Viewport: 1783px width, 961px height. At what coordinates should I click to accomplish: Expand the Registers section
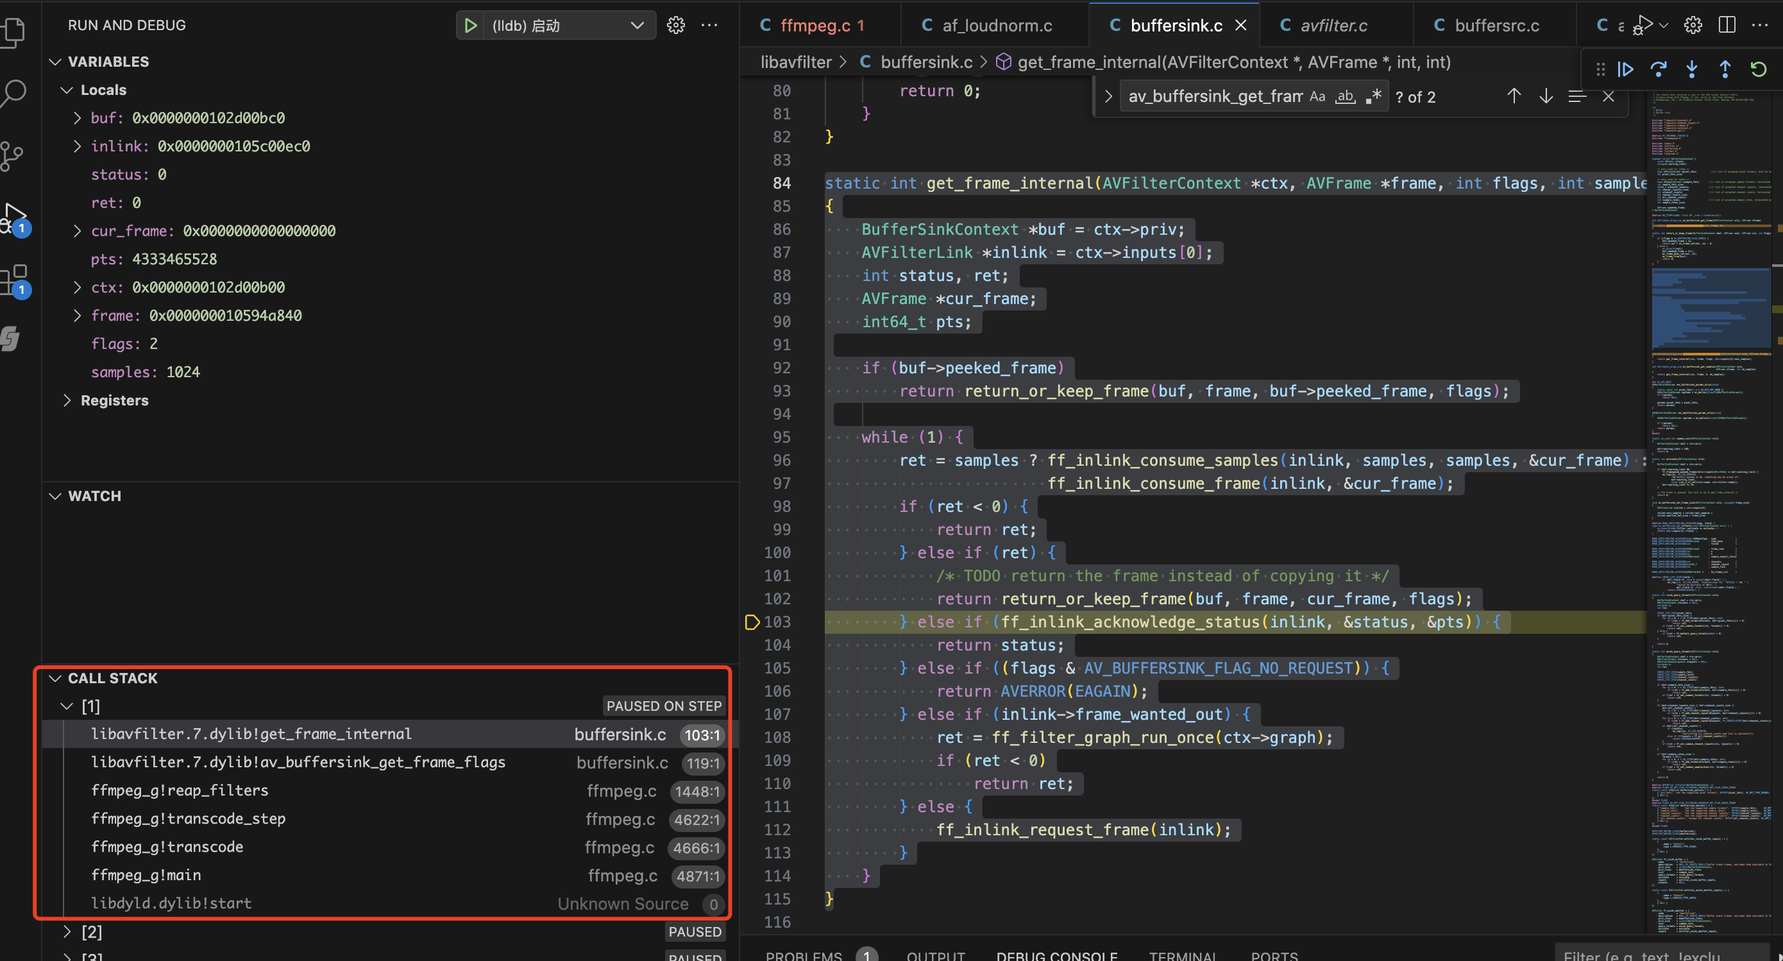point(67,400)
